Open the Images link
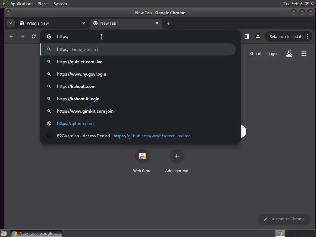 coord(272,54)
